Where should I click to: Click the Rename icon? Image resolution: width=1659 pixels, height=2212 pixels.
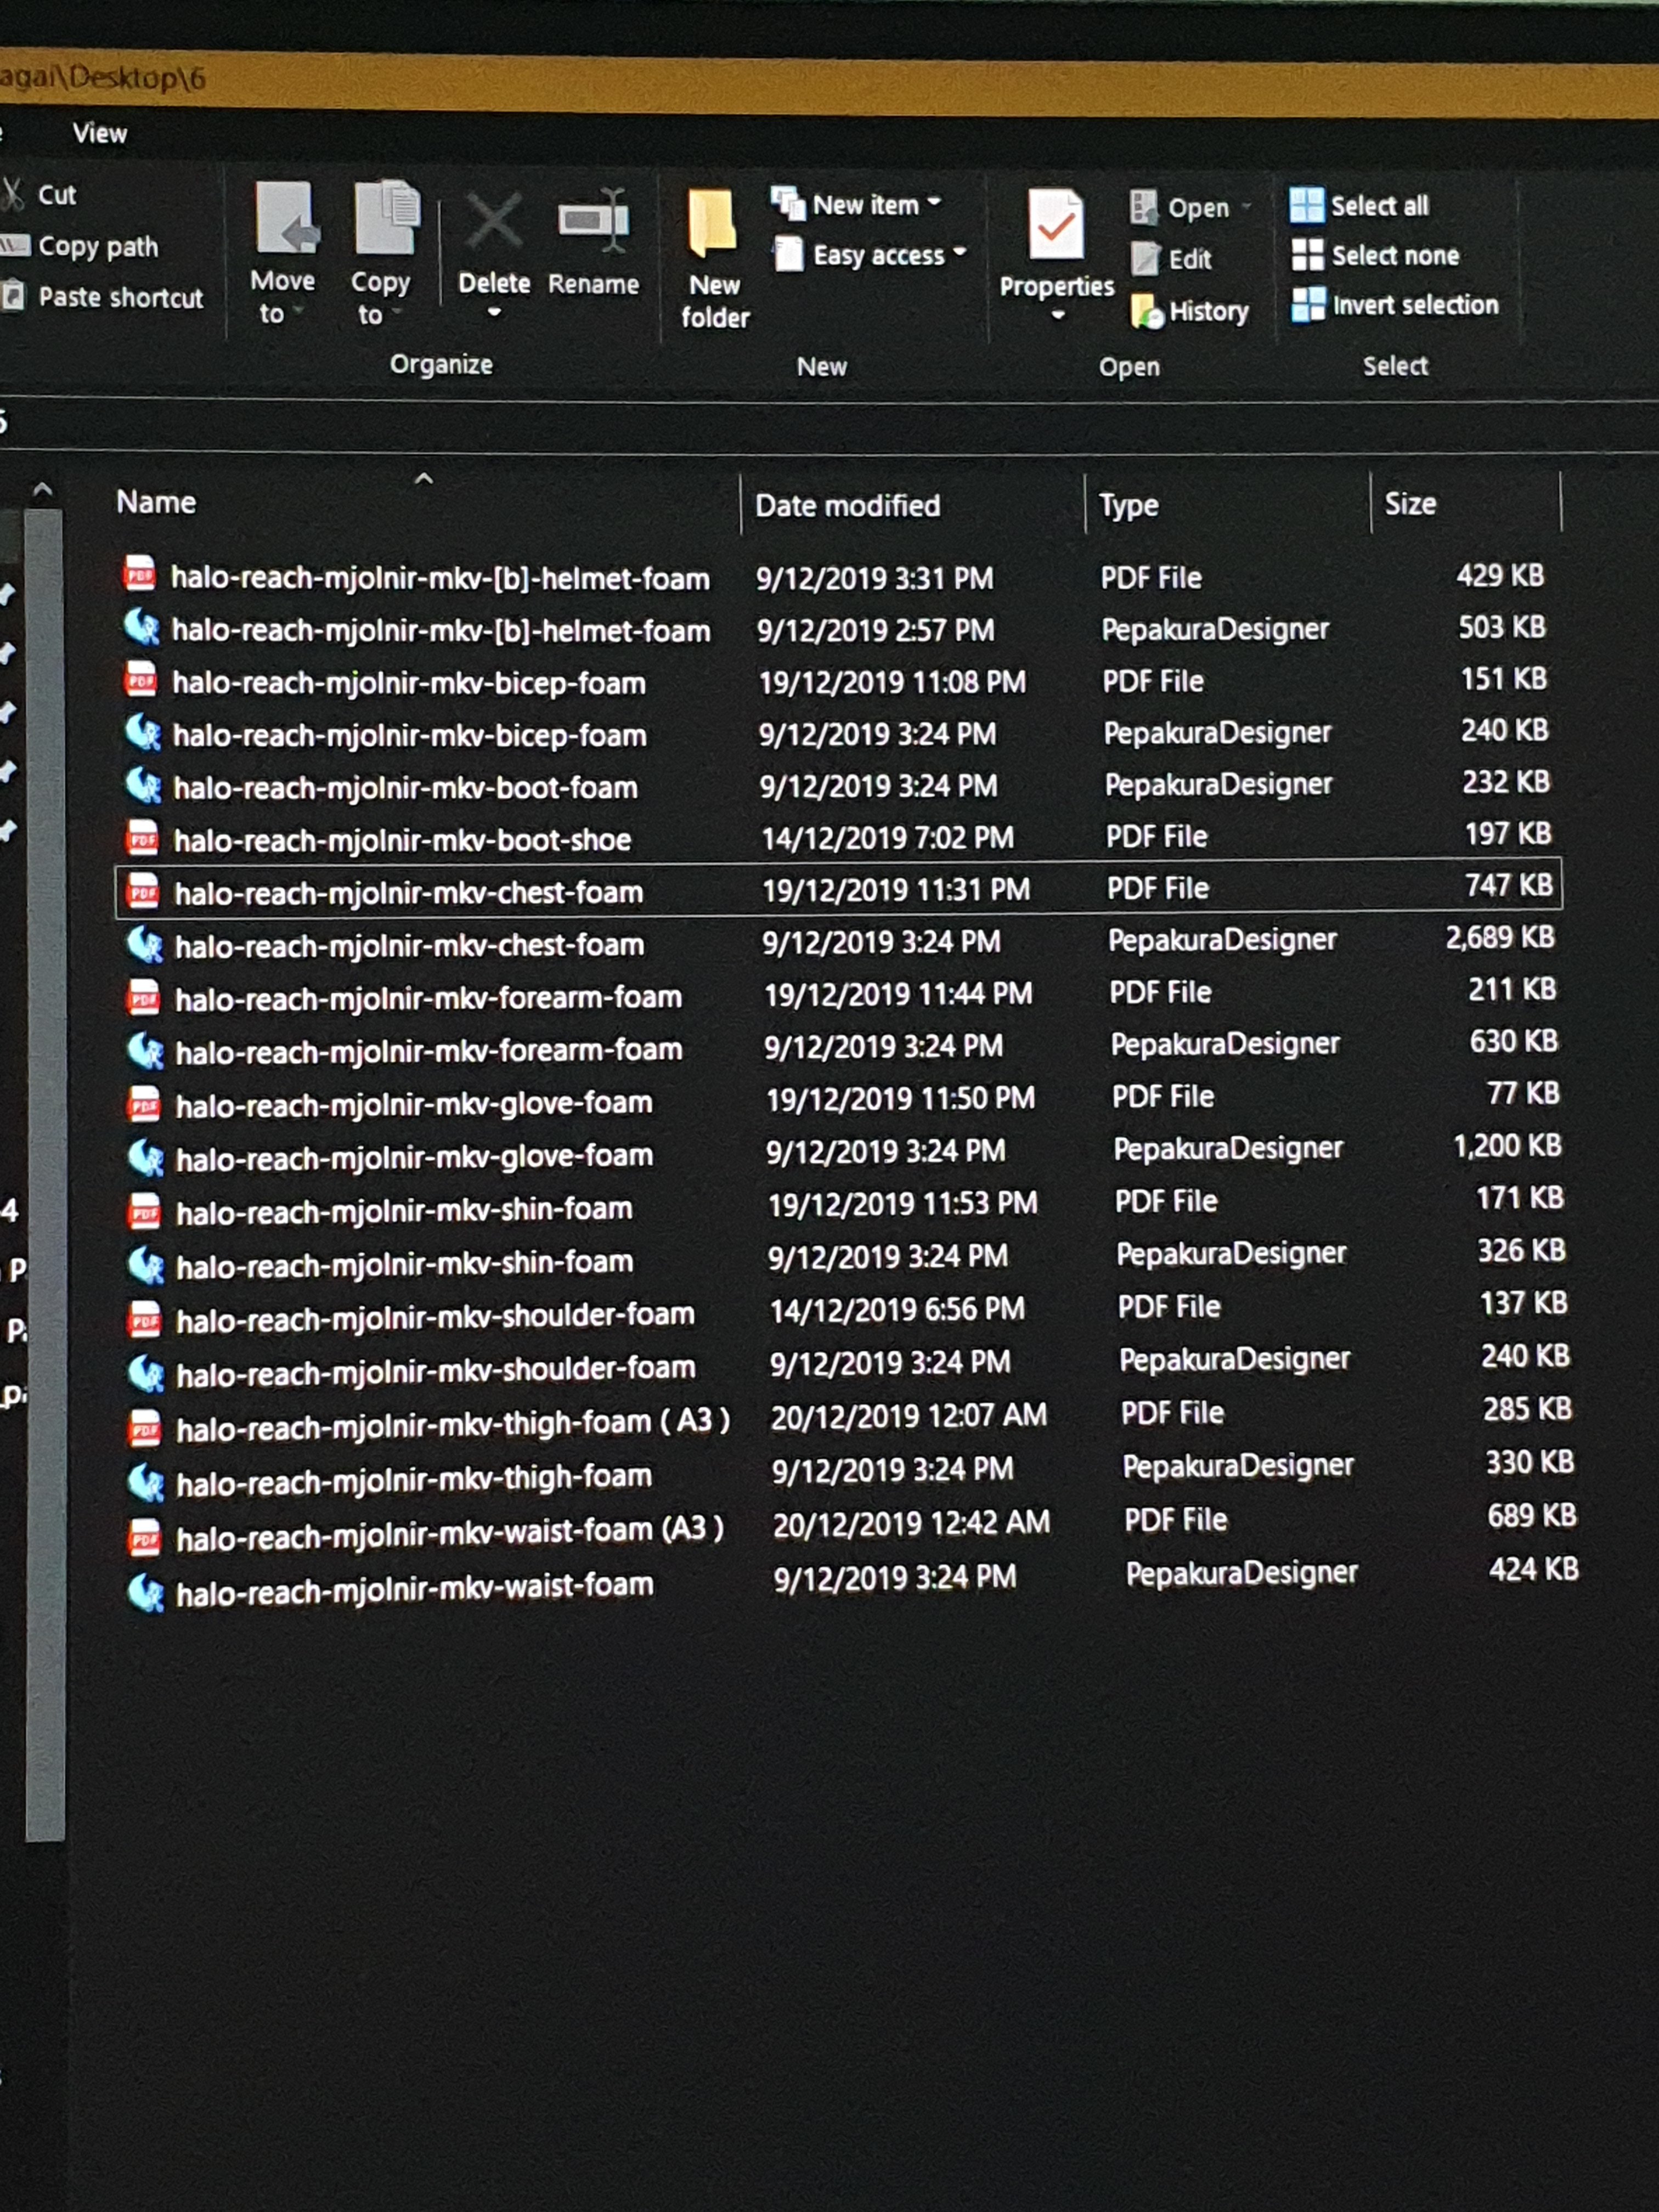point(594,220)
